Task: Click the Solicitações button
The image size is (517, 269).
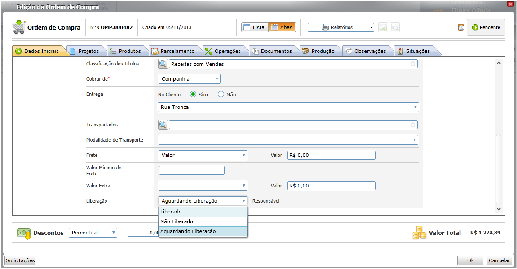Action: [20, 260]
